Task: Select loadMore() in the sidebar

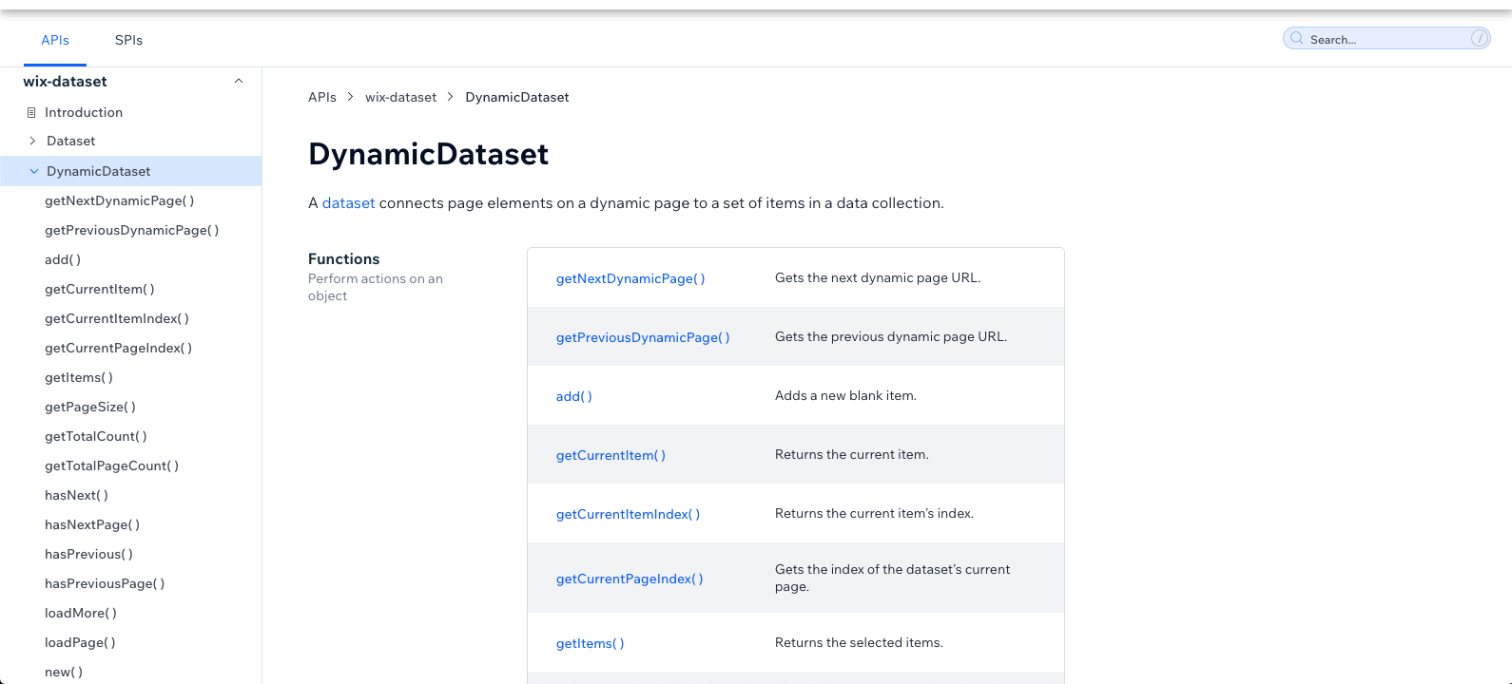Action: [81, 613]
